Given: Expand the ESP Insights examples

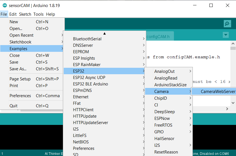Looking at the screenshot, I should tap(105, 58).
